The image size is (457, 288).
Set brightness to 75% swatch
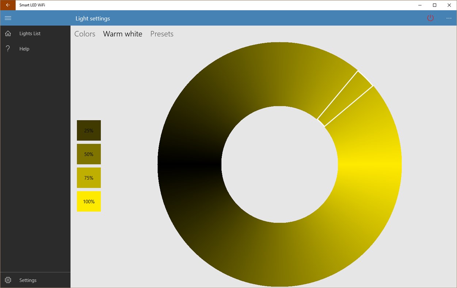(89, 178)
